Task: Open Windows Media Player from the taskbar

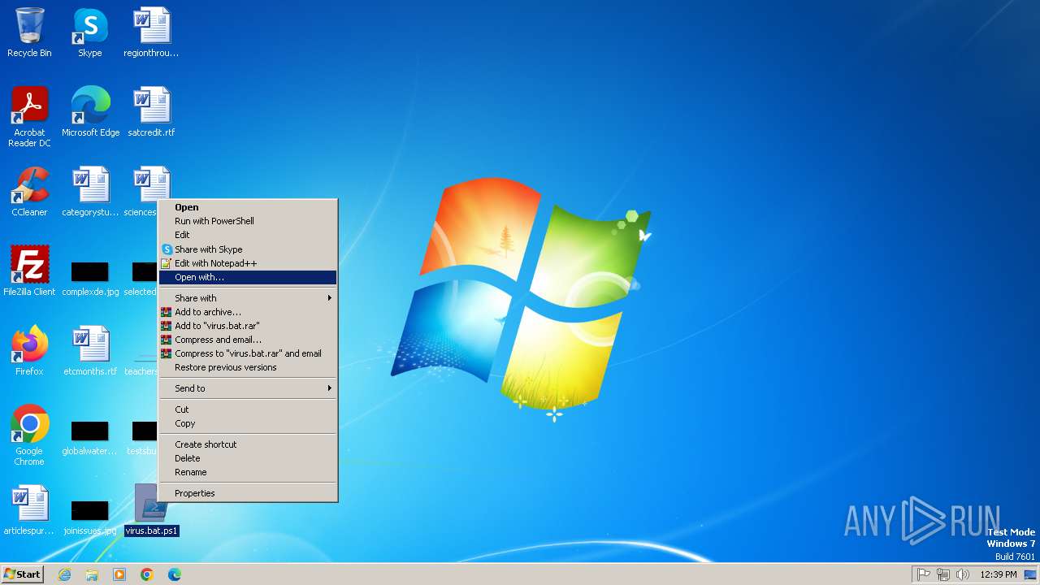Action: point(119,574)
